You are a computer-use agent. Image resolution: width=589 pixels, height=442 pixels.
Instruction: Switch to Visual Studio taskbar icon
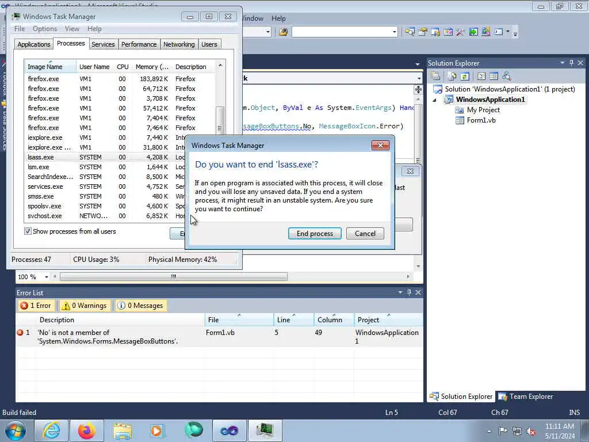pyautogui.click(x=229, y=430)
